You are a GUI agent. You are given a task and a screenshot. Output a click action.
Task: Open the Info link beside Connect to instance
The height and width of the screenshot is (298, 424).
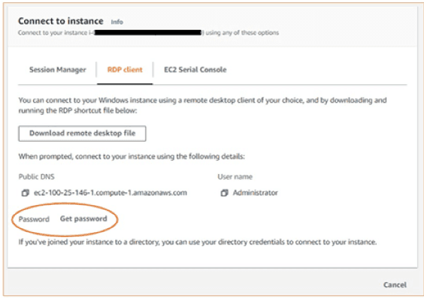117,22
